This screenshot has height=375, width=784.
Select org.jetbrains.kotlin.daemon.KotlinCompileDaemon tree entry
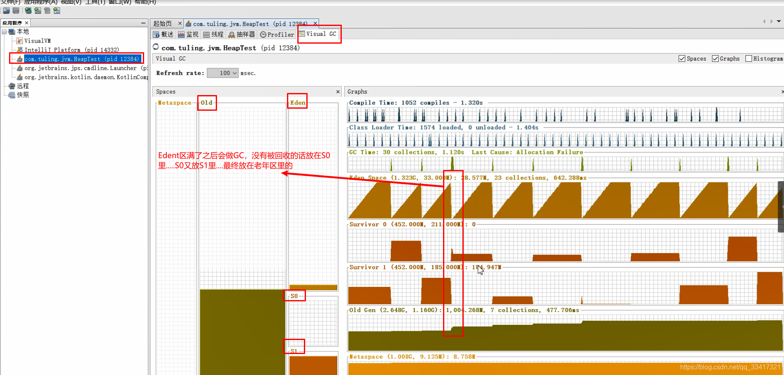coord(86,77)
